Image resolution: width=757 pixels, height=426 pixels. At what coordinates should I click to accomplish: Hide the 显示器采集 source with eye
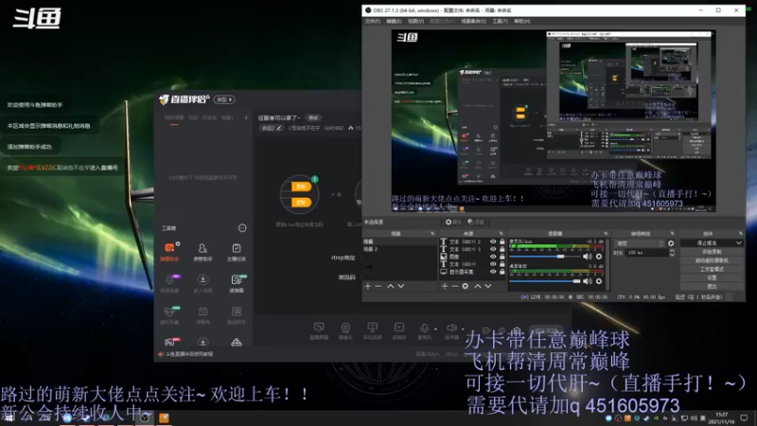[493, 272]
